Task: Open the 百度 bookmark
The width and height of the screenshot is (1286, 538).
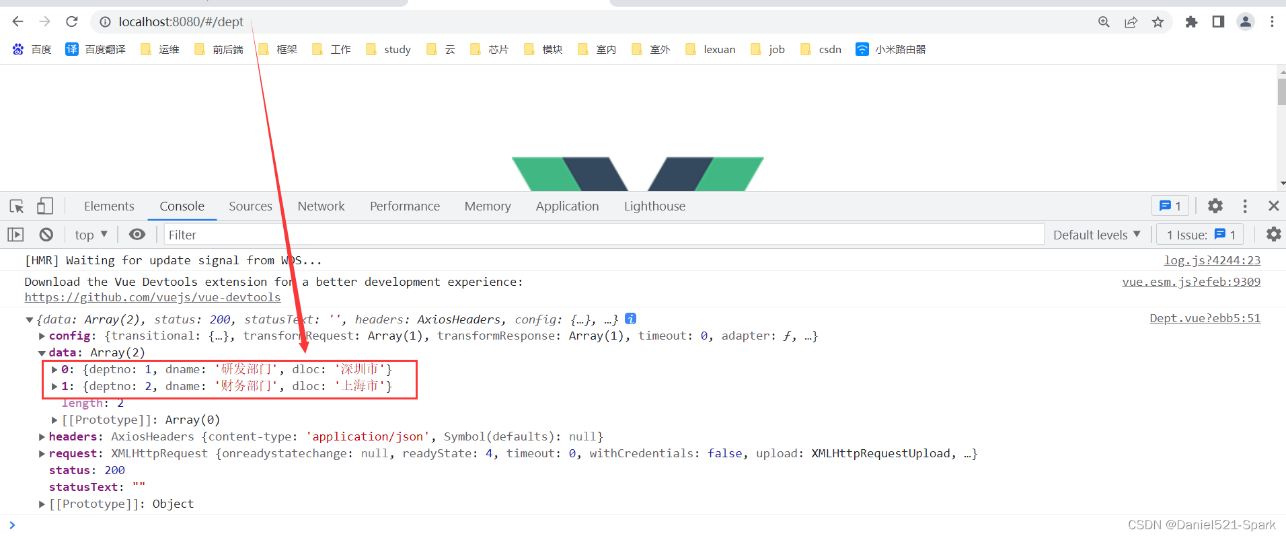Action: 32,49
